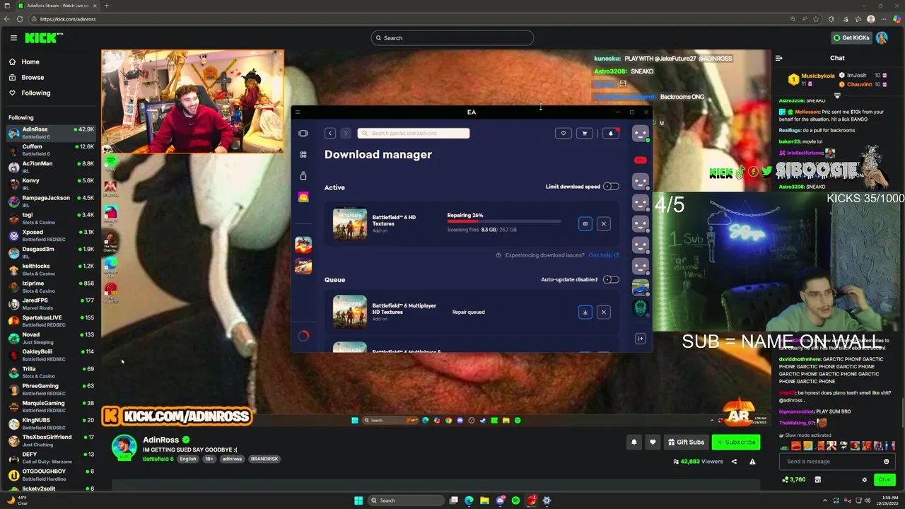
Task: Open RampageJackson channel in Following list
Action: point(51,201)
